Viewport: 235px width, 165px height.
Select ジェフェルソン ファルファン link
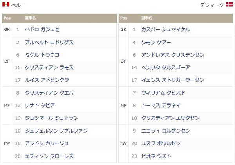tap(56, 131)
